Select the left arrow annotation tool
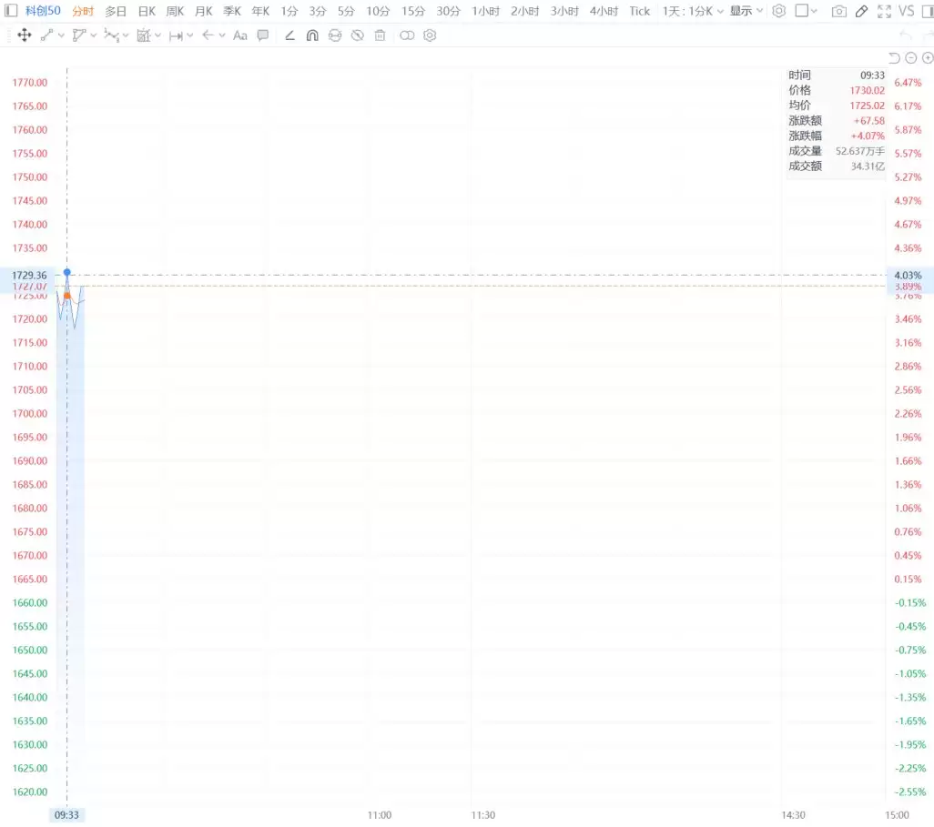 coord(208,35)
